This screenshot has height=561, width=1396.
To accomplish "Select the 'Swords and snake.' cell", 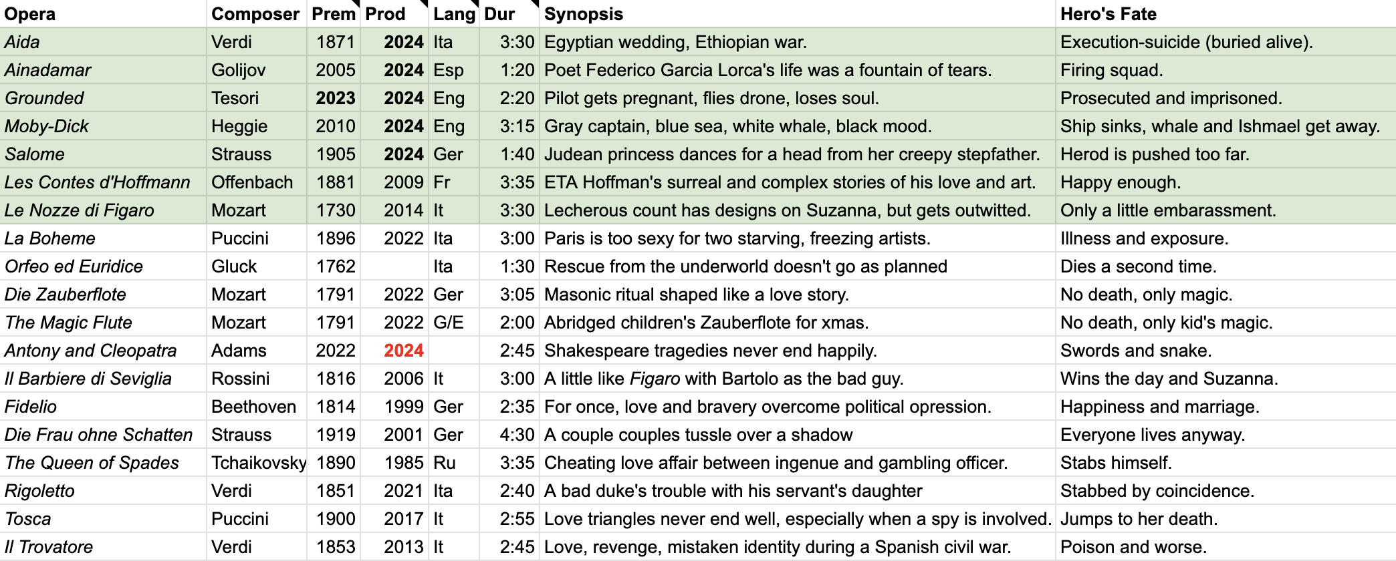I will (x=1226, y=351).
